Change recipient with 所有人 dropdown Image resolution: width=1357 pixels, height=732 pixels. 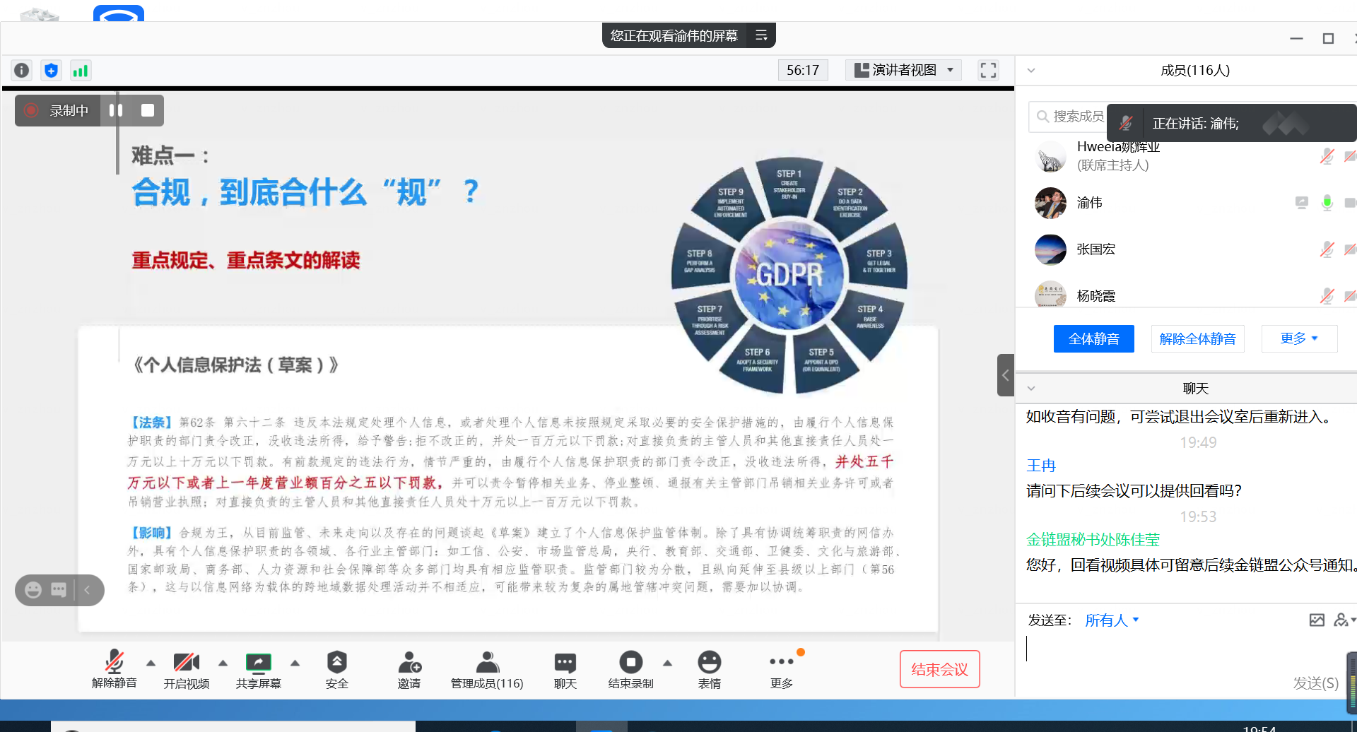point(1112,620)
